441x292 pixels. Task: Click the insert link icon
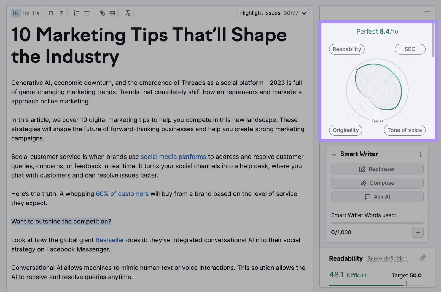tap(103, 13)
